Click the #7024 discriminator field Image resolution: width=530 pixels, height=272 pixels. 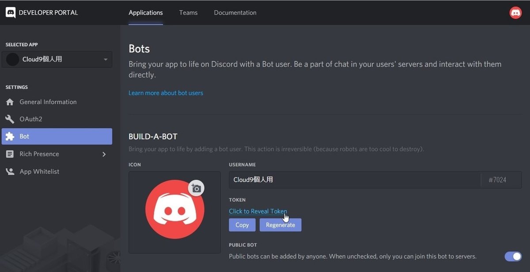501,180
